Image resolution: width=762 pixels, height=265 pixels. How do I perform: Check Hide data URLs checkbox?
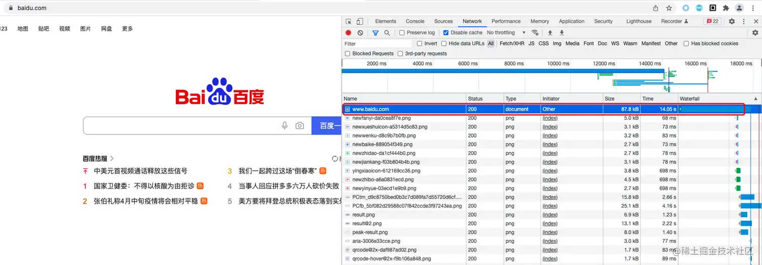point(444,44)
